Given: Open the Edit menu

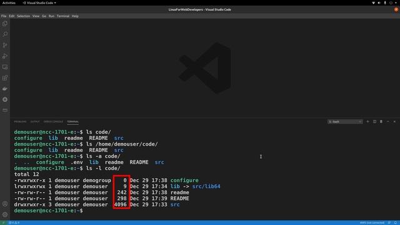Looking at the screenshot, I should [x=12, y=16].
